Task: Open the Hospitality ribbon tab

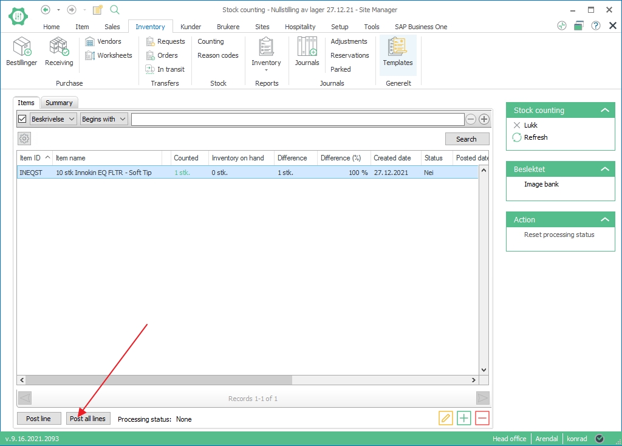Action: 300,27
